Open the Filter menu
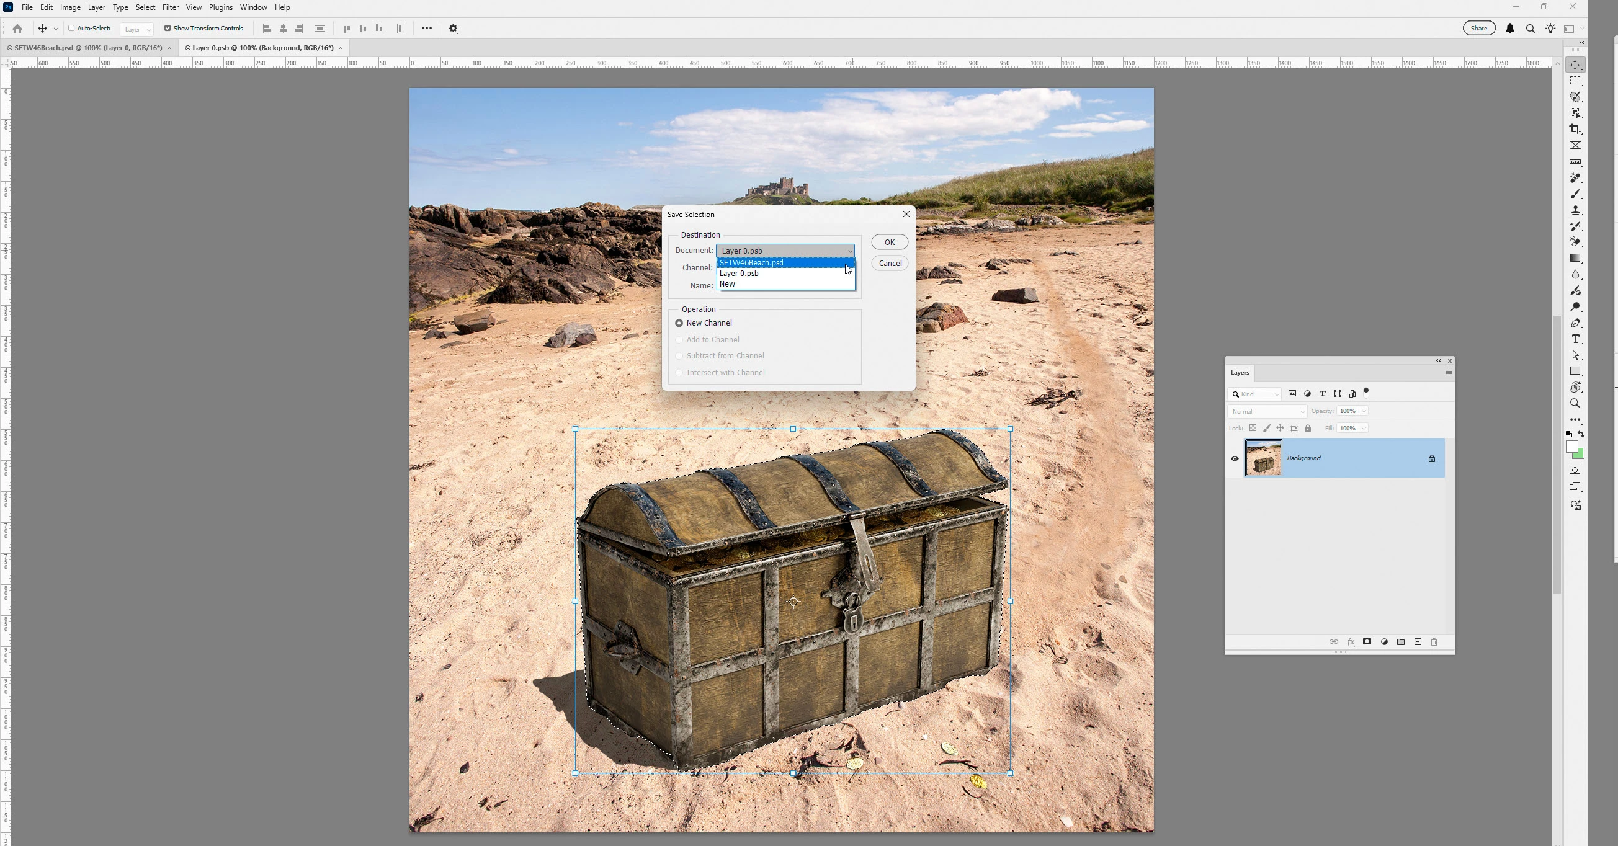 (170, 7)
